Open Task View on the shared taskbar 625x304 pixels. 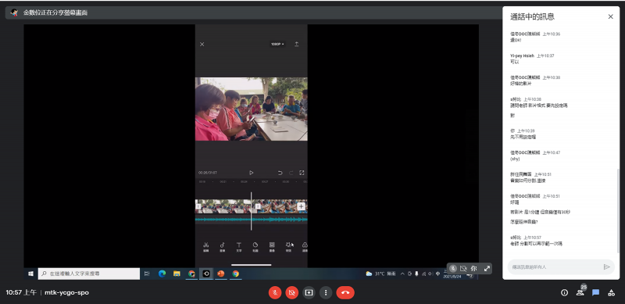coord(147,274)
